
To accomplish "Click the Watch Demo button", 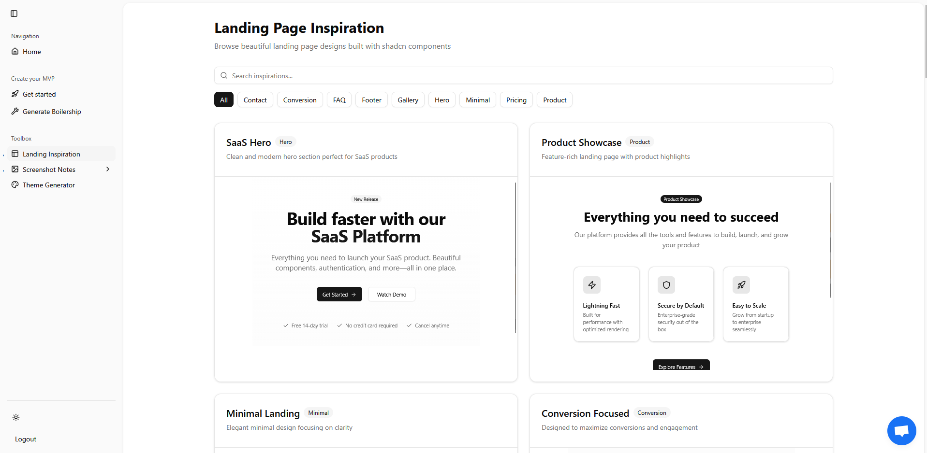I will [391, 294].
